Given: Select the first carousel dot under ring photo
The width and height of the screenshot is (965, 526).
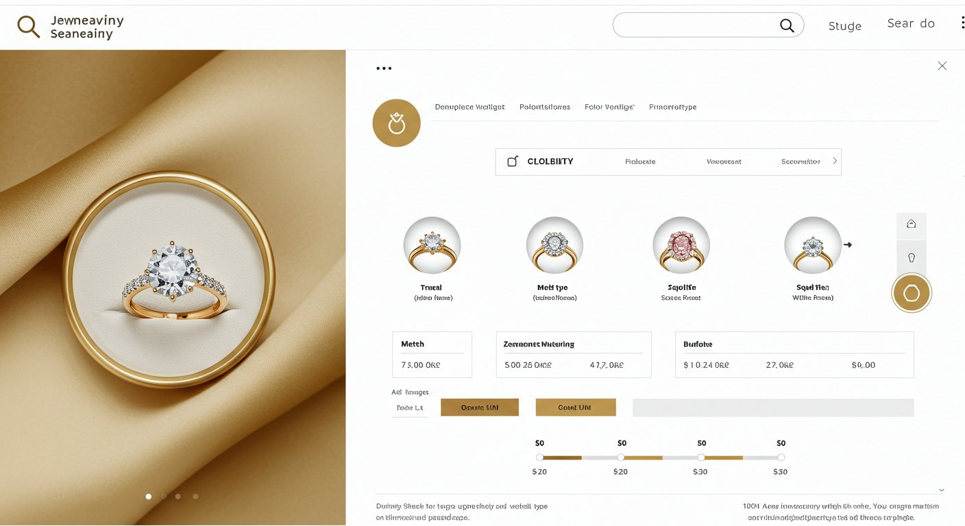Looking at the screenshot, I should (149, 497).
